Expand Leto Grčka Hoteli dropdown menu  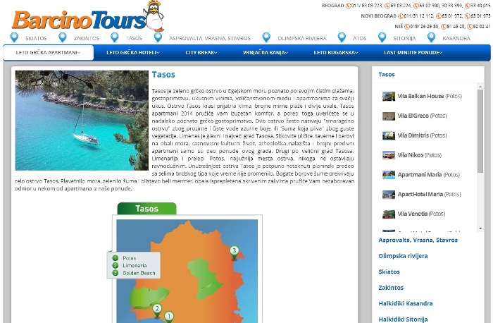pos(132,53)
